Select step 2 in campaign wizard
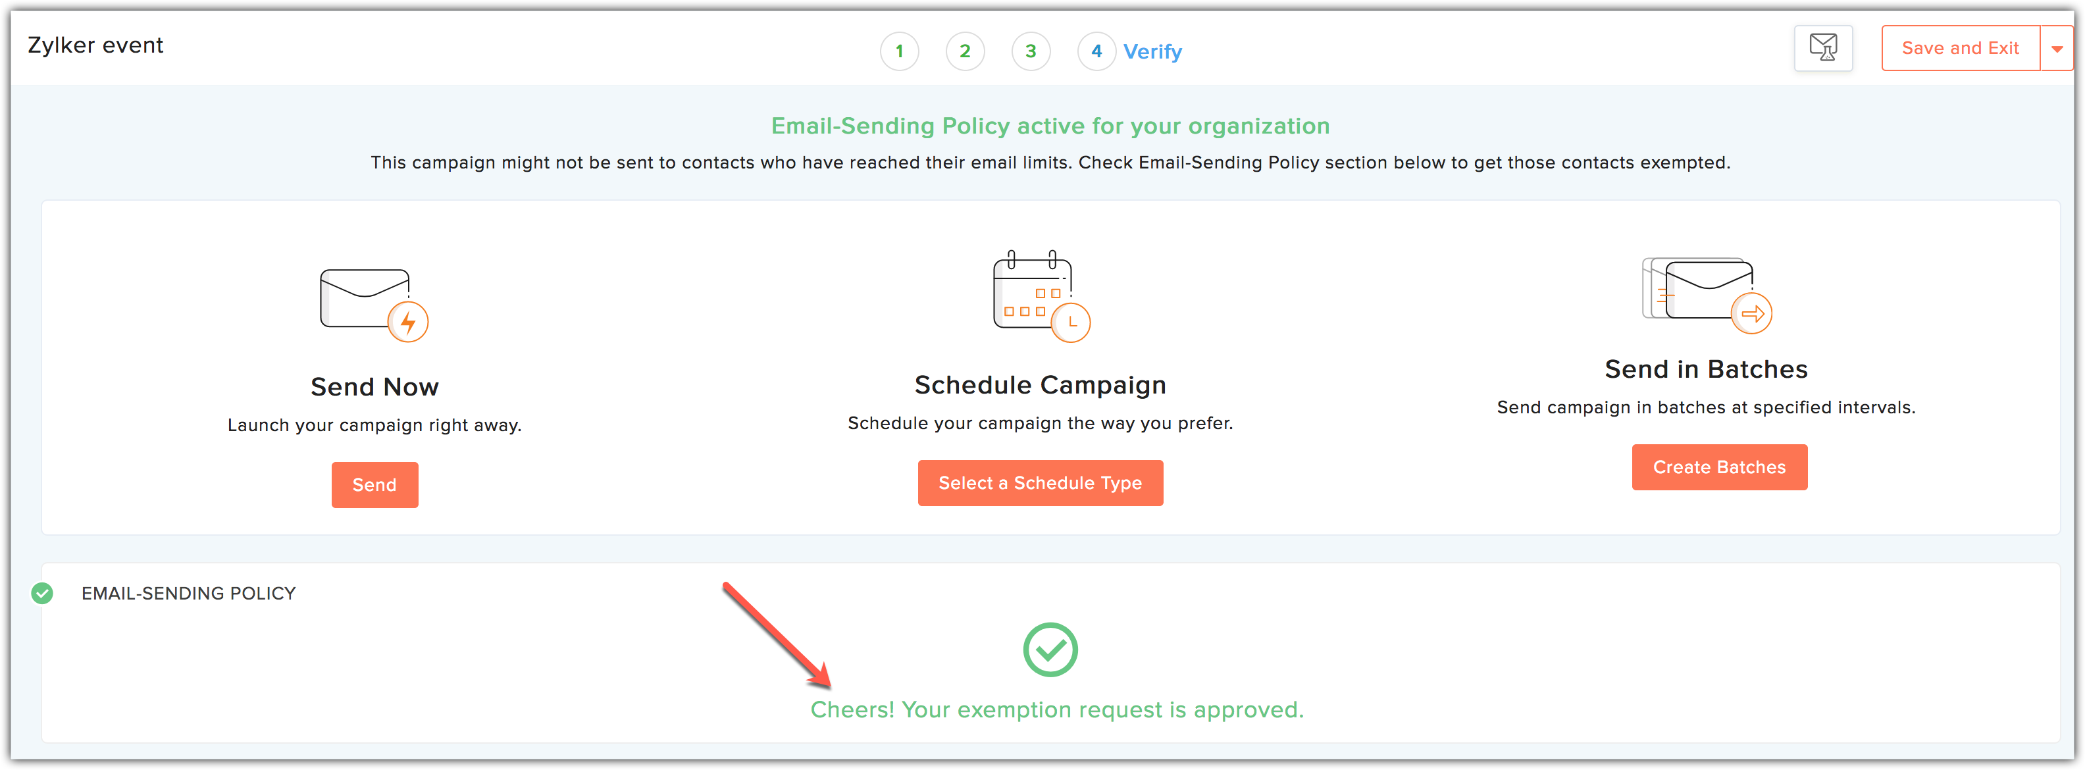2085x770 pixels. [x=967, y=51]
